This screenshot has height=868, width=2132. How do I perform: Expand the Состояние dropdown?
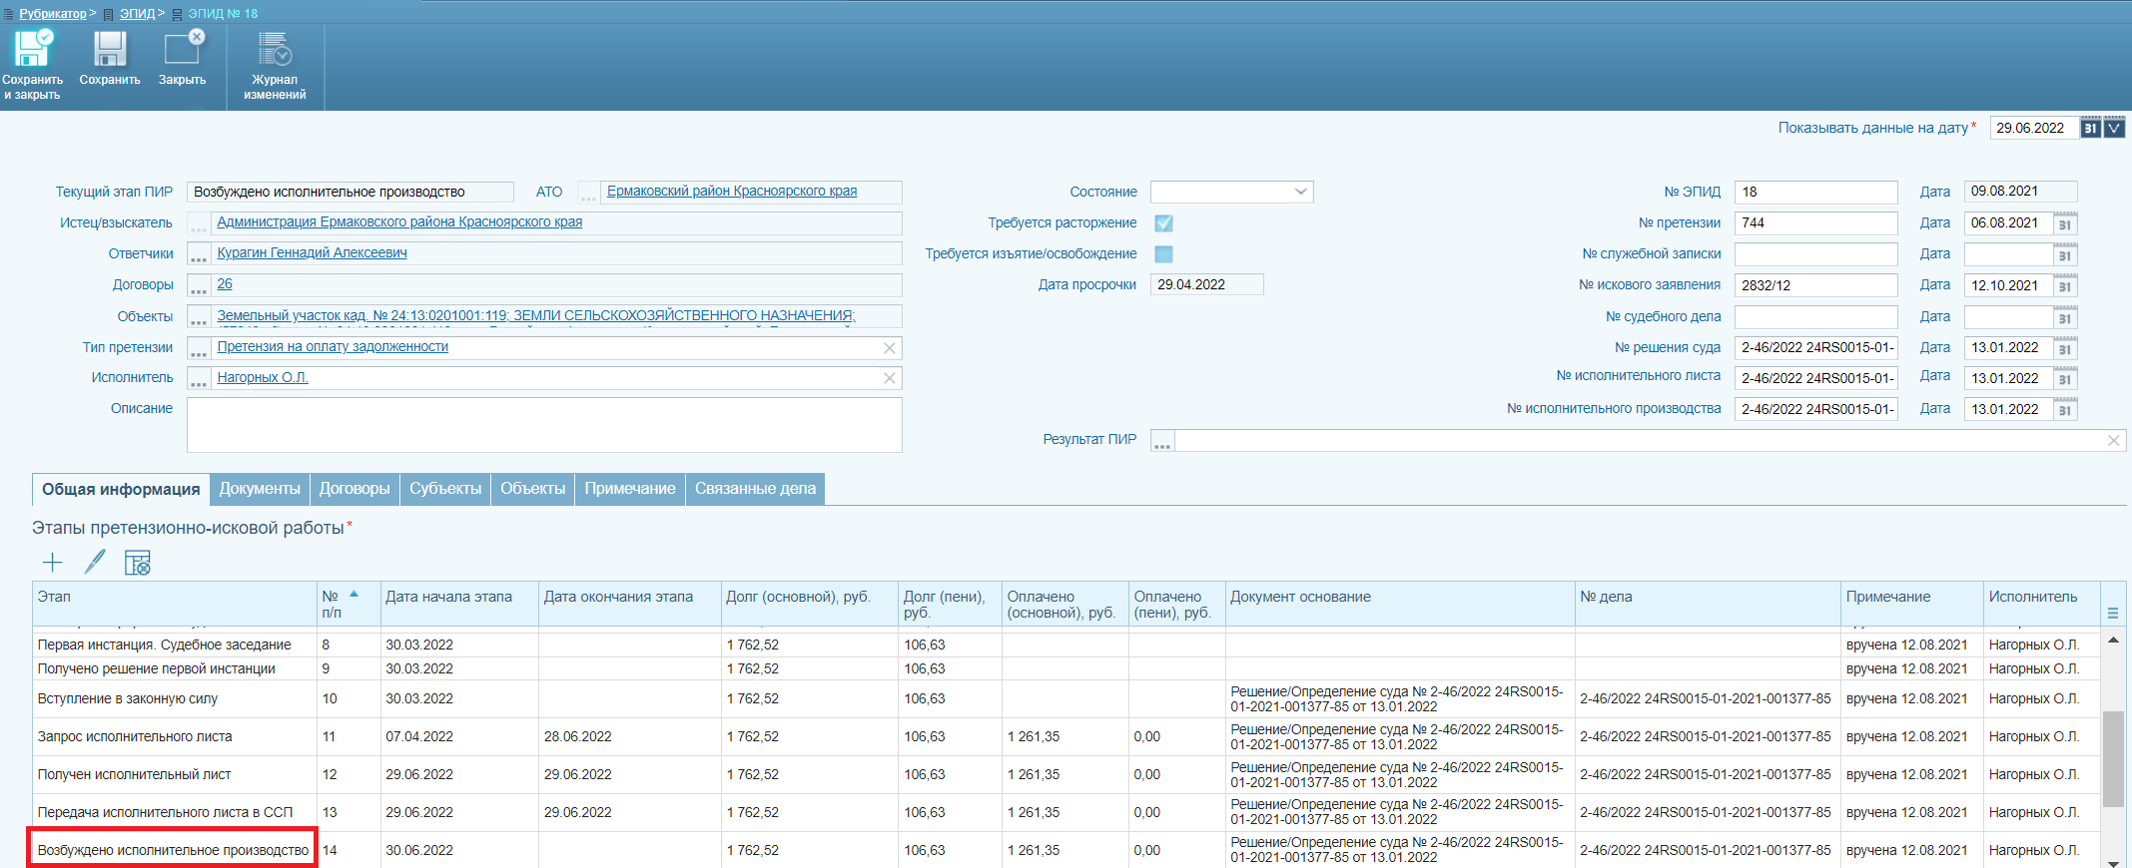[x=1300, y=192]
